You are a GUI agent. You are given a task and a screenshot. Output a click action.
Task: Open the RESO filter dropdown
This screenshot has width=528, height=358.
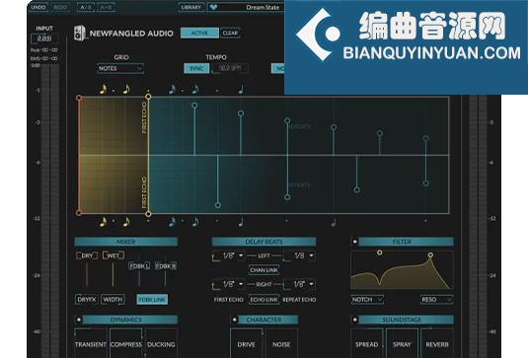tap(437, 300)
